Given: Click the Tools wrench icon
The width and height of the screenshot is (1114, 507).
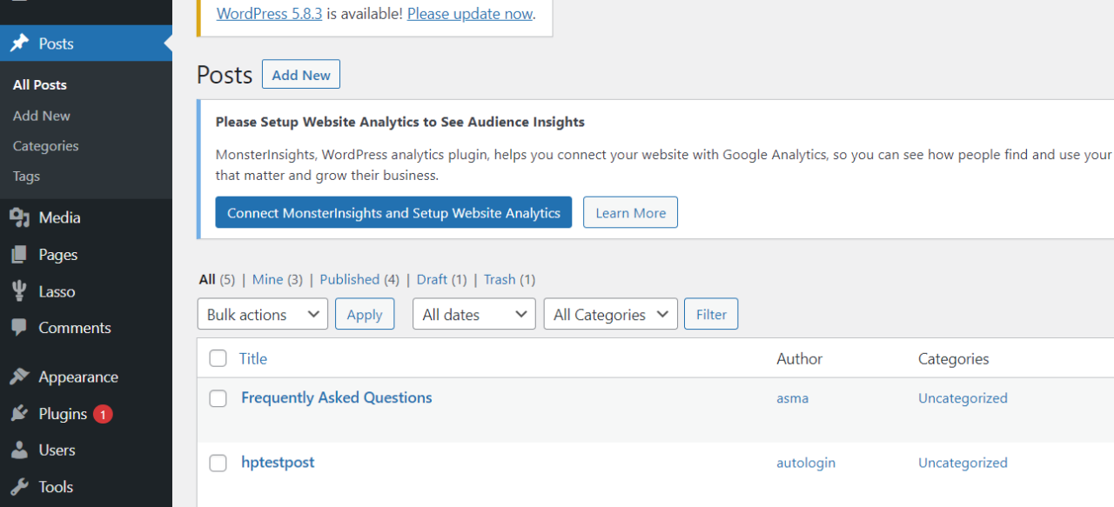Looking at the screenshot, I should click(x=19, y=487).
